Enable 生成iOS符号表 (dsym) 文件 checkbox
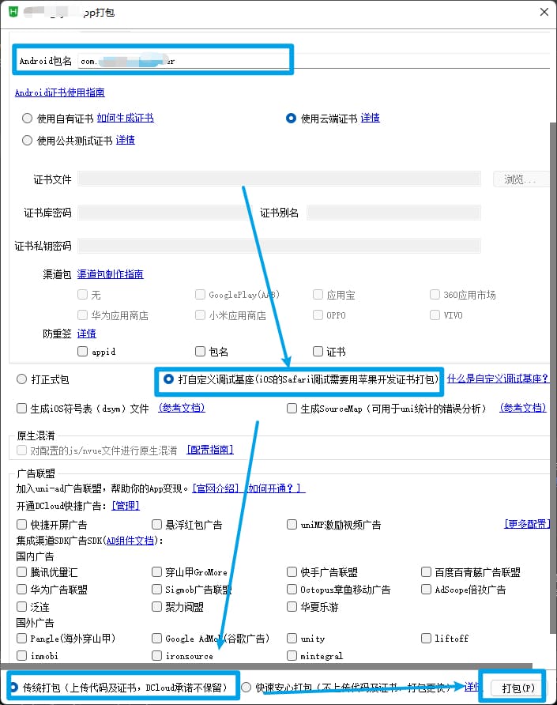The height and width of the screenshot is (705, 557). tap(22, 409)
